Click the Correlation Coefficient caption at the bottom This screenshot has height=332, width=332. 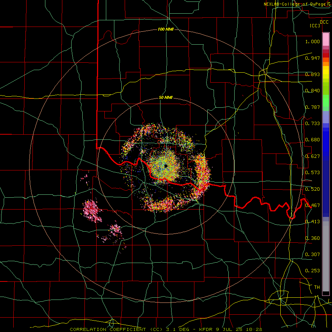(166, 329)
